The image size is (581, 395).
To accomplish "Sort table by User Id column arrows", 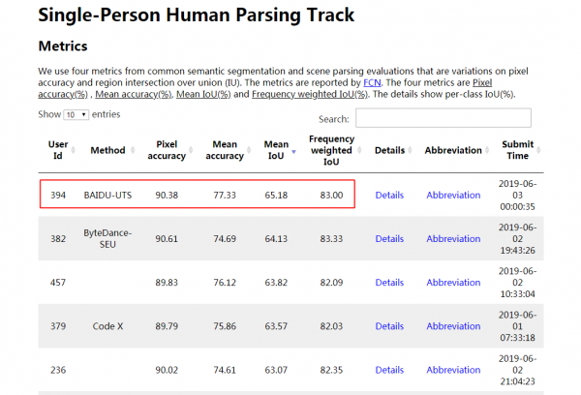I will [x=73, y=150].
